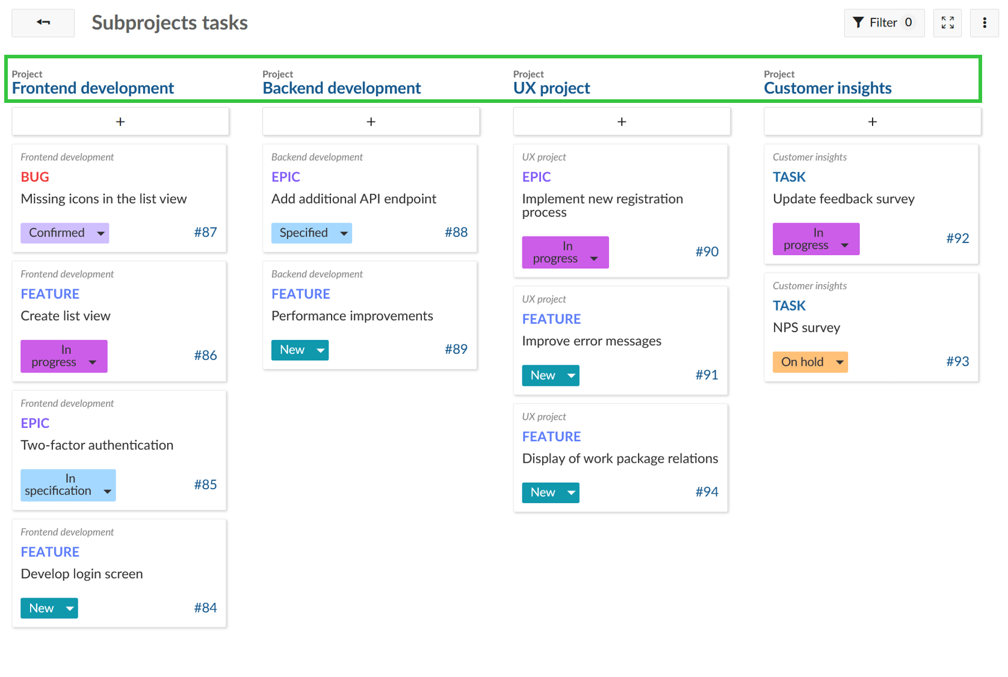This screenshot has height=677, width=1008.
Task: Click the Subprojects tasks title
Action: [x=169, y=22]
